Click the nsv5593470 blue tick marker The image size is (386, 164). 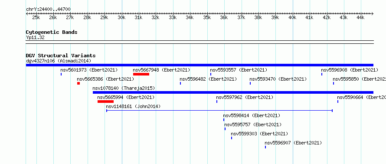pos(250,83)
